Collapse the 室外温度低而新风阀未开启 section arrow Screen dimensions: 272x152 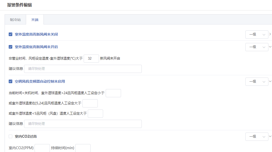pyautogui.click(x=270, y=47)
